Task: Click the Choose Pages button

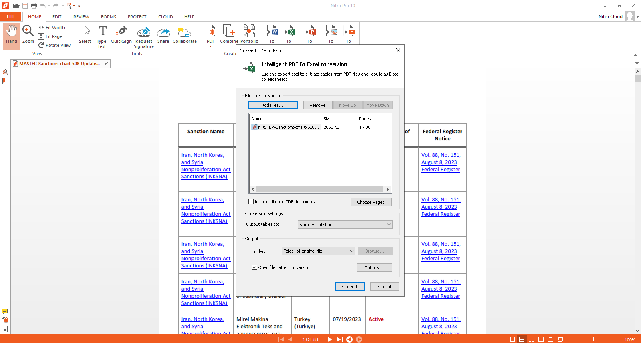Action: tap(371, 202)
